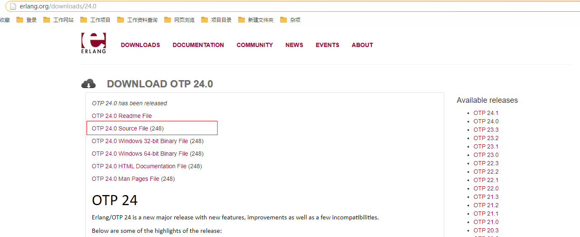Download OTP 24.0 Source File
580x237 pixels.
[x=120, y=128]
